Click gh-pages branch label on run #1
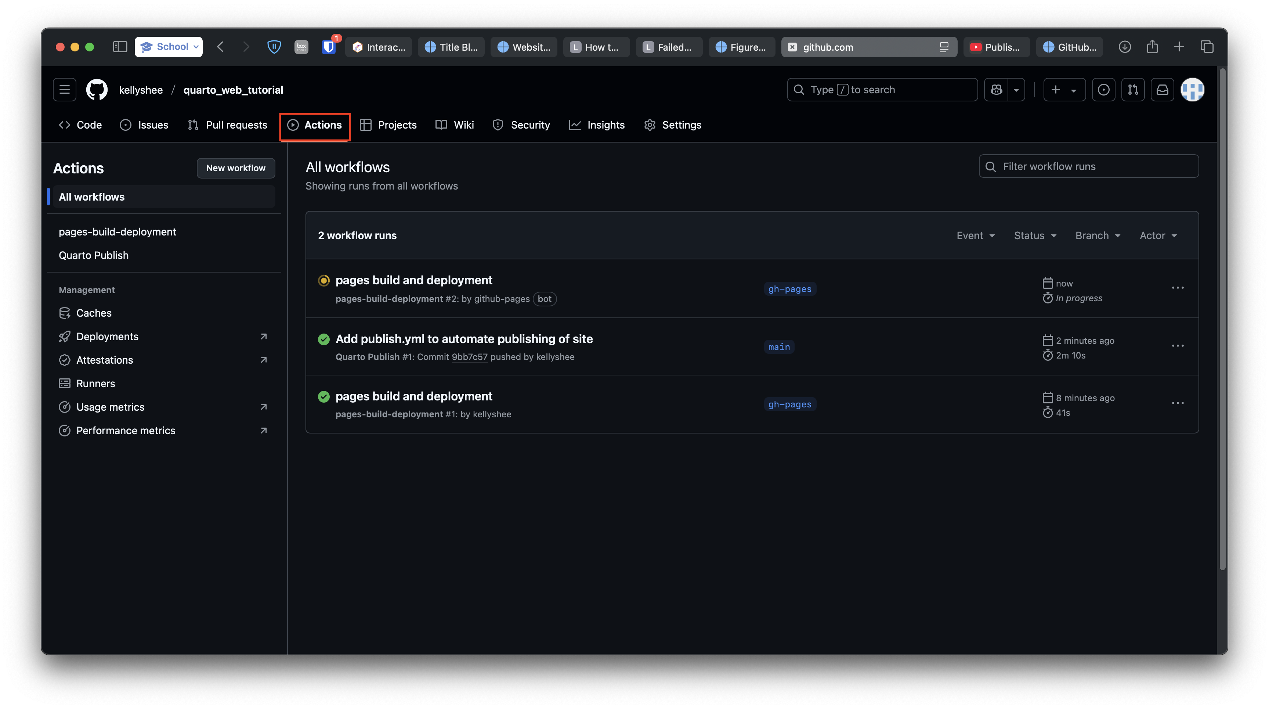The image size is (1269, 709). coord(790,404)
